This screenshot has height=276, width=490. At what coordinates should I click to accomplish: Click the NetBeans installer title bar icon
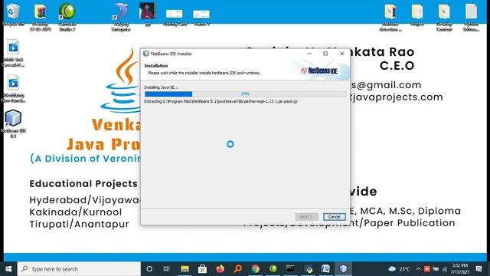tap(146, 54)
